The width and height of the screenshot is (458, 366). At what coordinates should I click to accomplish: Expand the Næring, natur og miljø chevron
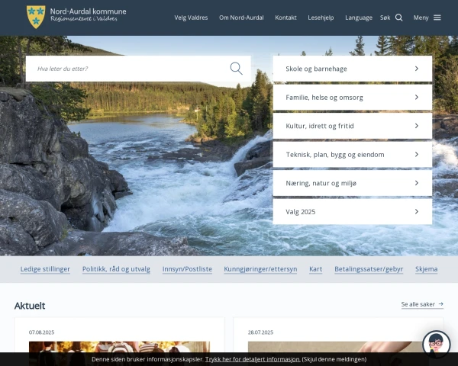coord(417,183)
